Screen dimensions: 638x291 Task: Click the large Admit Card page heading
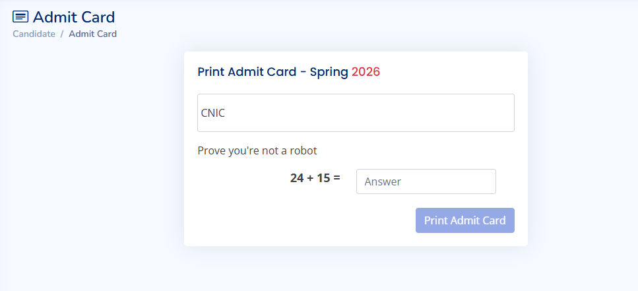point(73,17)
